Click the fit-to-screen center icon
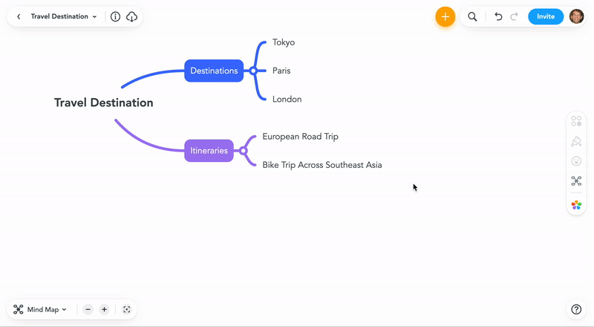 coord(126,309)
